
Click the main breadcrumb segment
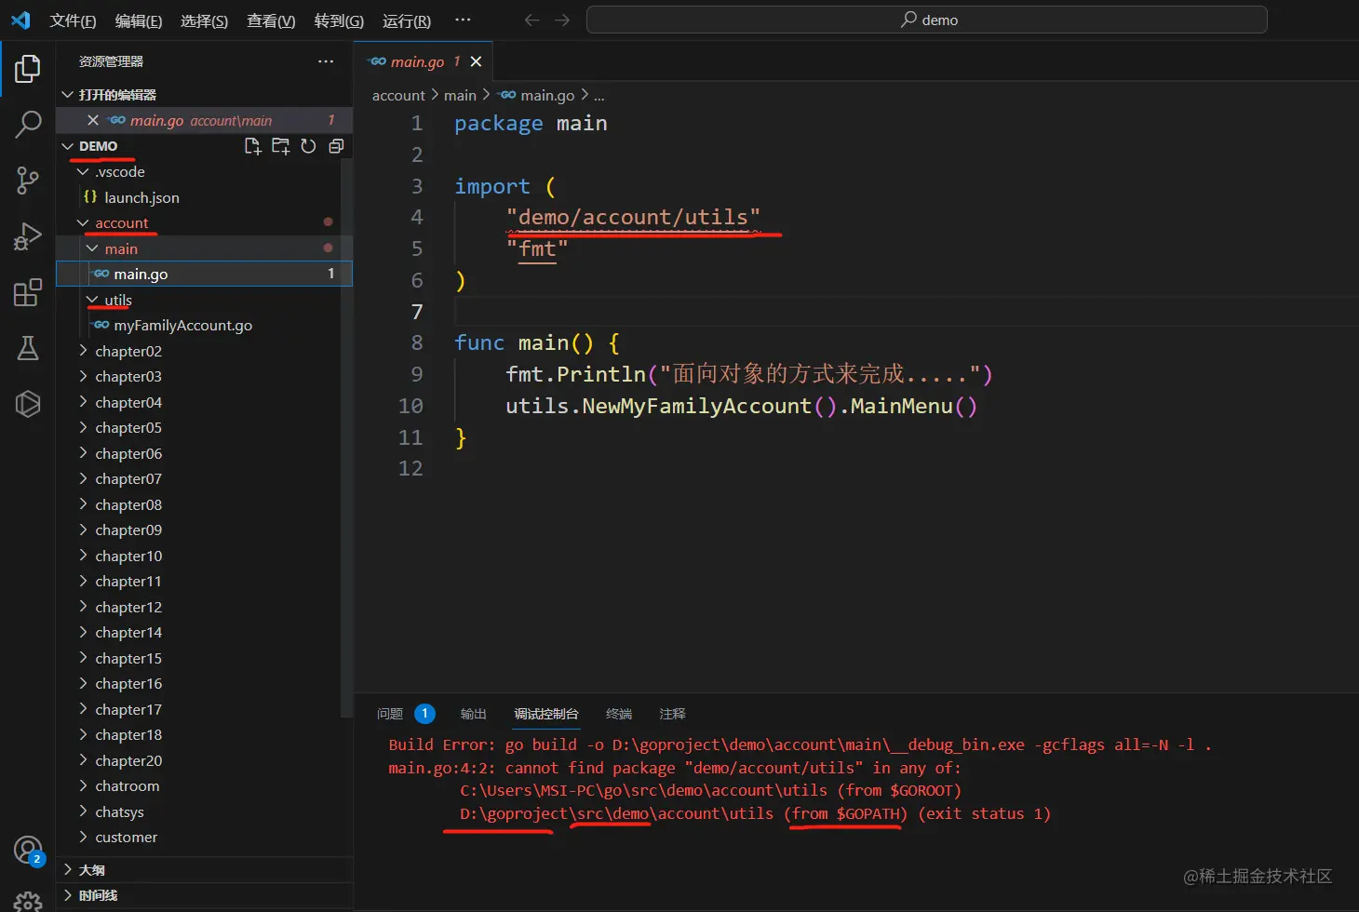[460, 95]
